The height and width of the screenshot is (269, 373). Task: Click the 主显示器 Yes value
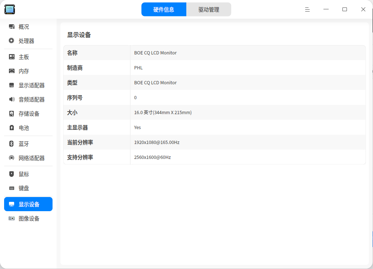137,128
